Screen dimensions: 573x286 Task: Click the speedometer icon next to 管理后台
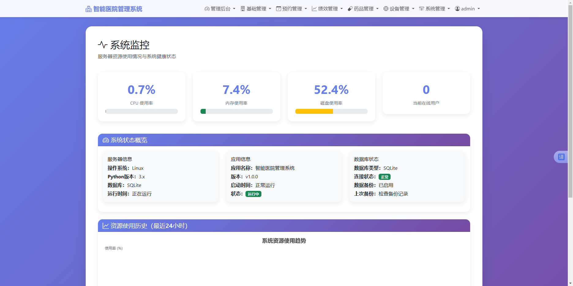[207, 9]
